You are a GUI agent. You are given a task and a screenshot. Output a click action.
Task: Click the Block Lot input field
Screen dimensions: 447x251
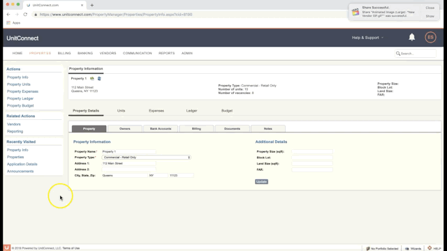(312, 158)
